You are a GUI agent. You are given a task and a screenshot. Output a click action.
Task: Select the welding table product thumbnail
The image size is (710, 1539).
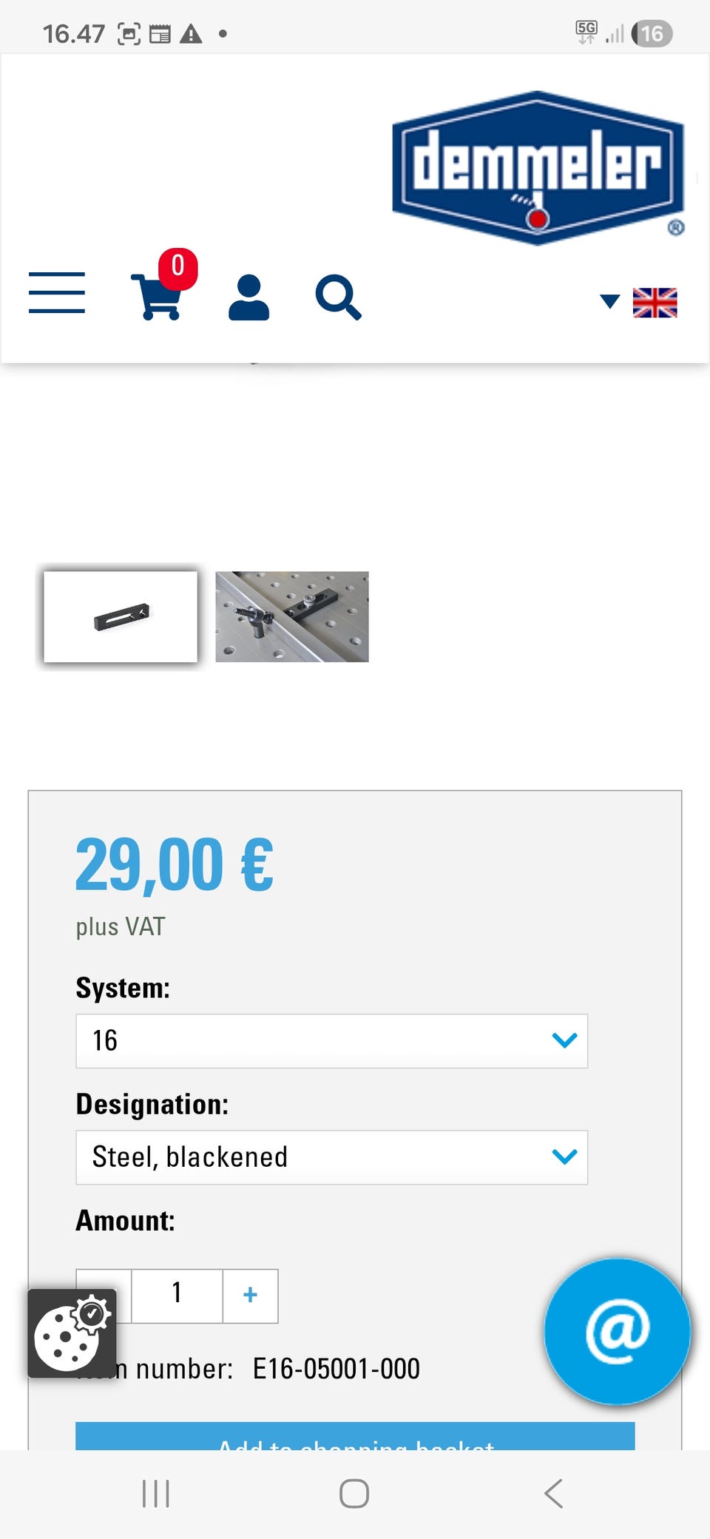pyautogui.click(x=292, y=616)
